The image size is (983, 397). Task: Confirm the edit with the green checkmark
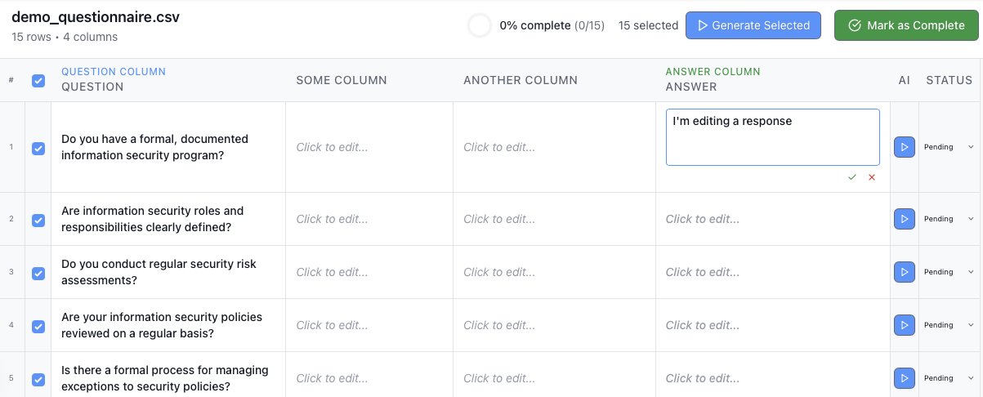point(852,177)
